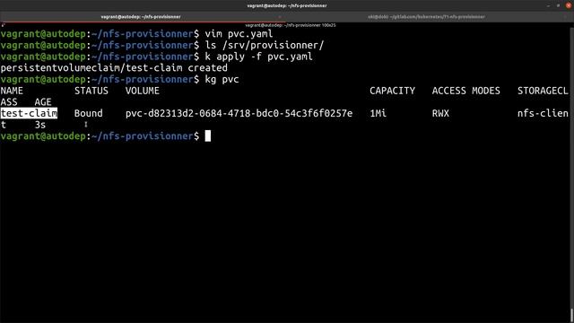Click the 'k apply -f pvc.yaml' command
The width and height of the screenshot is (574, 323).
coord(259,57)
